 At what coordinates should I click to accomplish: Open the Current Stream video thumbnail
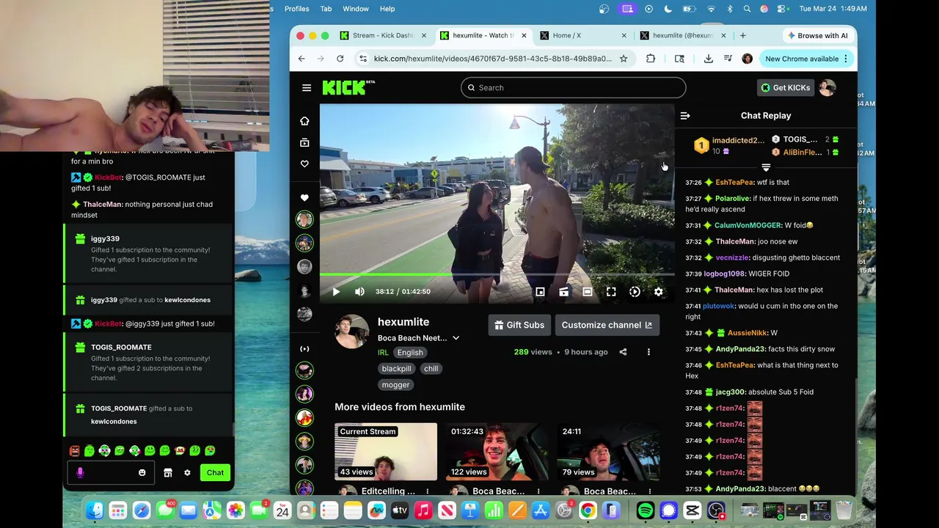386,451
